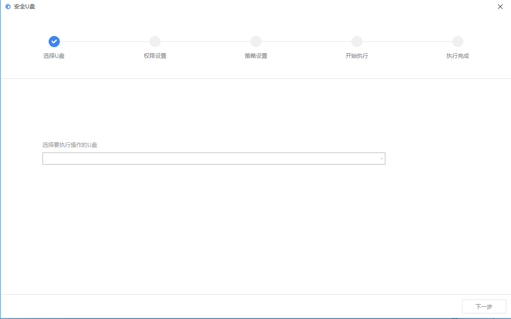Jump to the 开始执行 step label
This screenshot has height=319, width=511.
point(357,56)
